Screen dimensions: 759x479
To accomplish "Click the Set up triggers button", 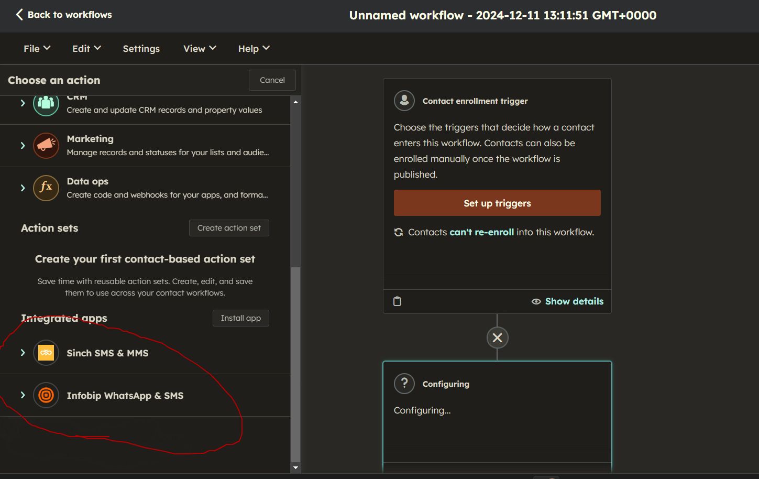I will [x=497, y=203].
